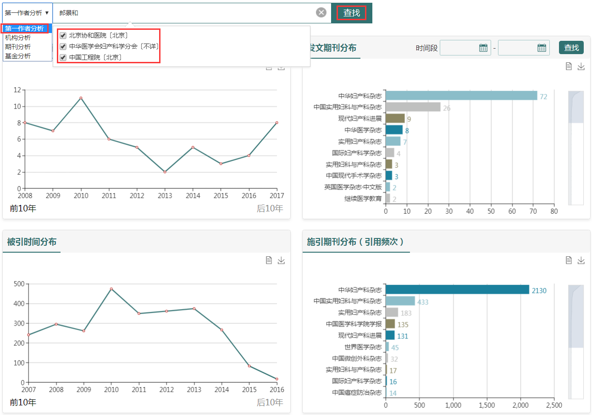The height and width of the screenshot is (415, 592).
Task: Toggle the 中华医学会妇产科学分会 checkbox
Action: (x=63, y=46)
